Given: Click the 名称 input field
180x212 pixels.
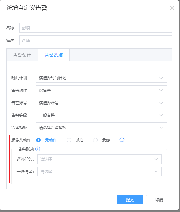Looking at the screenshot, I should click(96, 28).
